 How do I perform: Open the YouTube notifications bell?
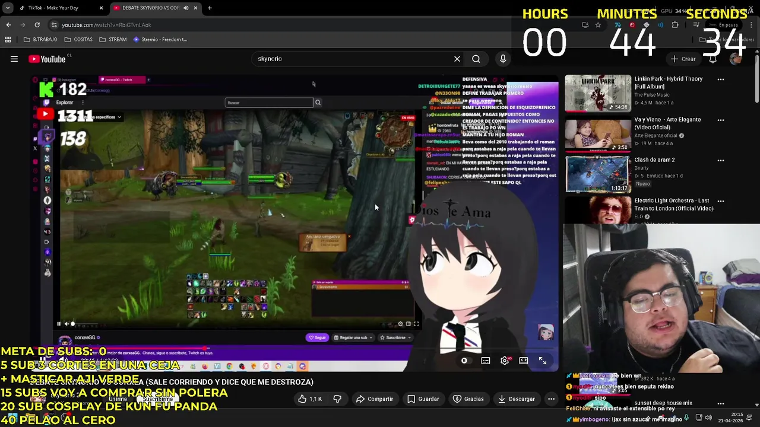[712, 59]
